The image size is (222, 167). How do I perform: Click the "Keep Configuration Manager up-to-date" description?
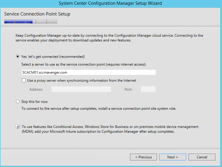109,38
